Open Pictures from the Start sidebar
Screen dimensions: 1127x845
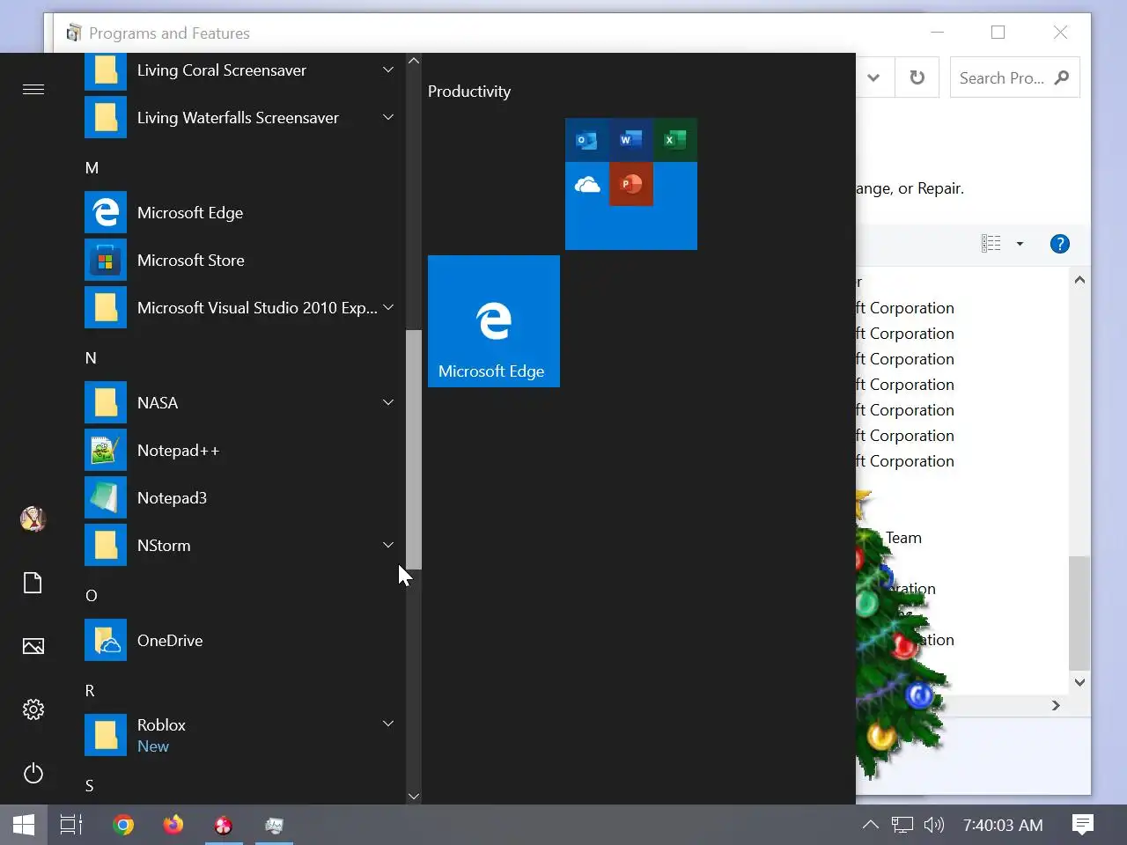(33, 646)
